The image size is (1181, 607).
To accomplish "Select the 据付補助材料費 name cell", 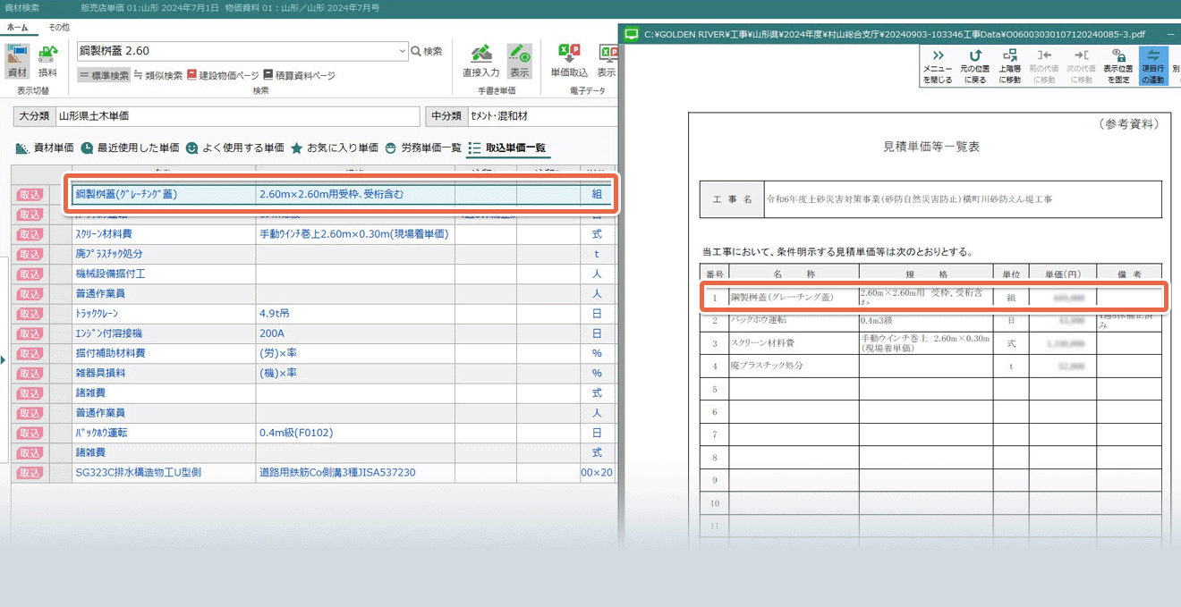I will point(164,353).
